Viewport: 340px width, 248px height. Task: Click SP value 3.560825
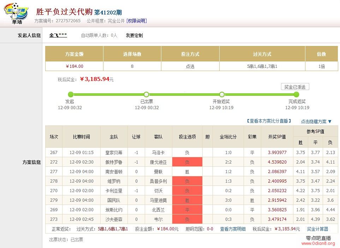pyautogui.click(x=277, y=210)
